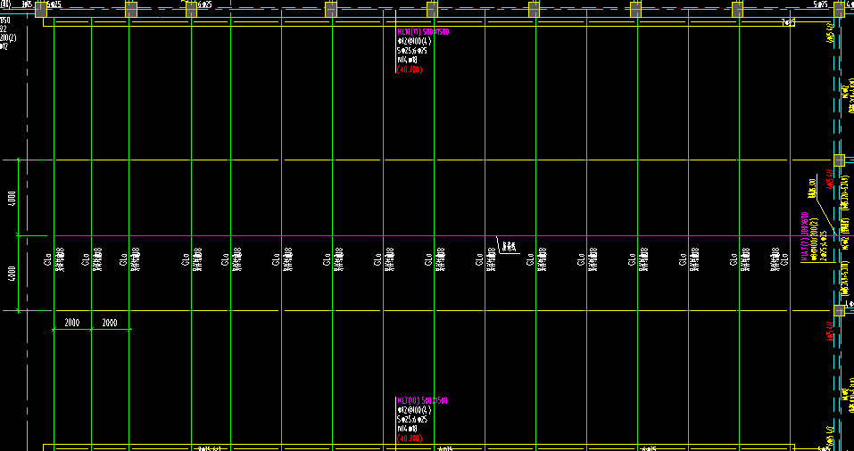Click the red (+0.780) elevation under KL7(10)

(x=410, y=439)
